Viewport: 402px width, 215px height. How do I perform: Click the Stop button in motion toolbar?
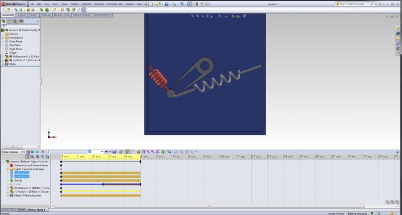[x=43, y=152]
